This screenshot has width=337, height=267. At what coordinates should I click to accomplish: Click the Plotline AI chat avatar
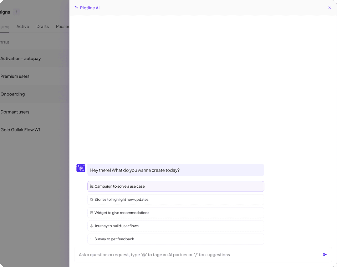tap(81, 168)
